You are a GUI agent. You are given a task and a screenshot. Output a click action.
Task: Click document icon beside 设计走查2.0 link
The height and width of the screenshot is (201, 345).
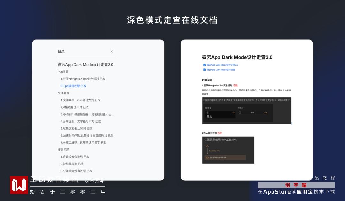click(x=204, y=65)
